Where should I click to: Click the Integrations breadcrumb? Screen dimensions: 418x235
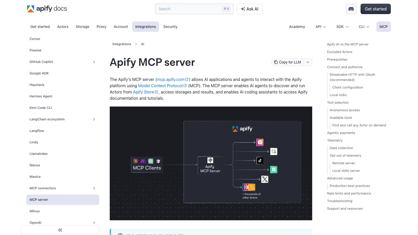click(x=122, y=44)
